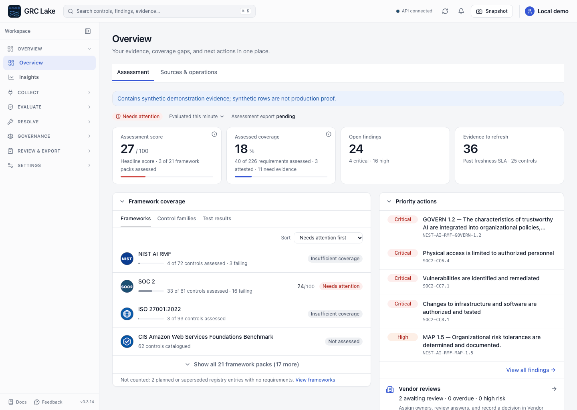The width and height of the screenshot is (577, 410).
Task: Select the Frameworks tab
Action: pyautogui.click(x=136, y=219)
